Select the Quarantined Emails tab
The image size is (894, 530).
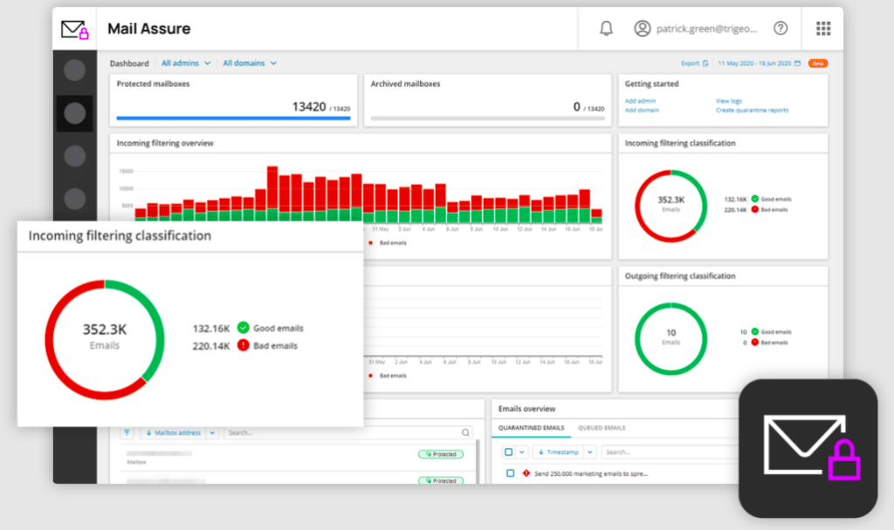click(531, 428)
